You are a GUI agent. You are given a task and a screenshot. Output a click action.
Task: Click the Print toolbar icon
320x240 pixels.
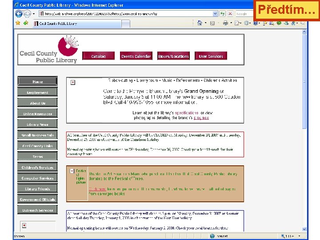coord(225,23)
